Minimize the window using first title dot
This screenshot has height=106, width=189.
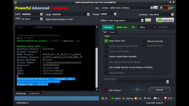coord(170,2)
